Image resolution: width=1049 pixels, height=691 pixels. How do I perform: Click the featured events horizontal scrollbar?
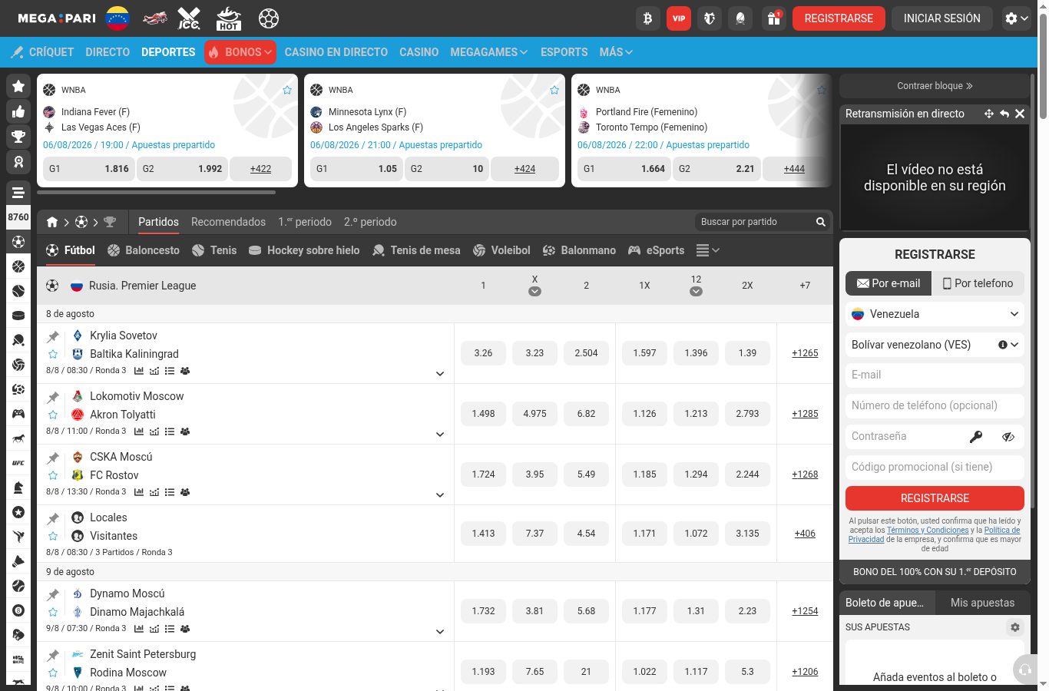pos(156,192)
